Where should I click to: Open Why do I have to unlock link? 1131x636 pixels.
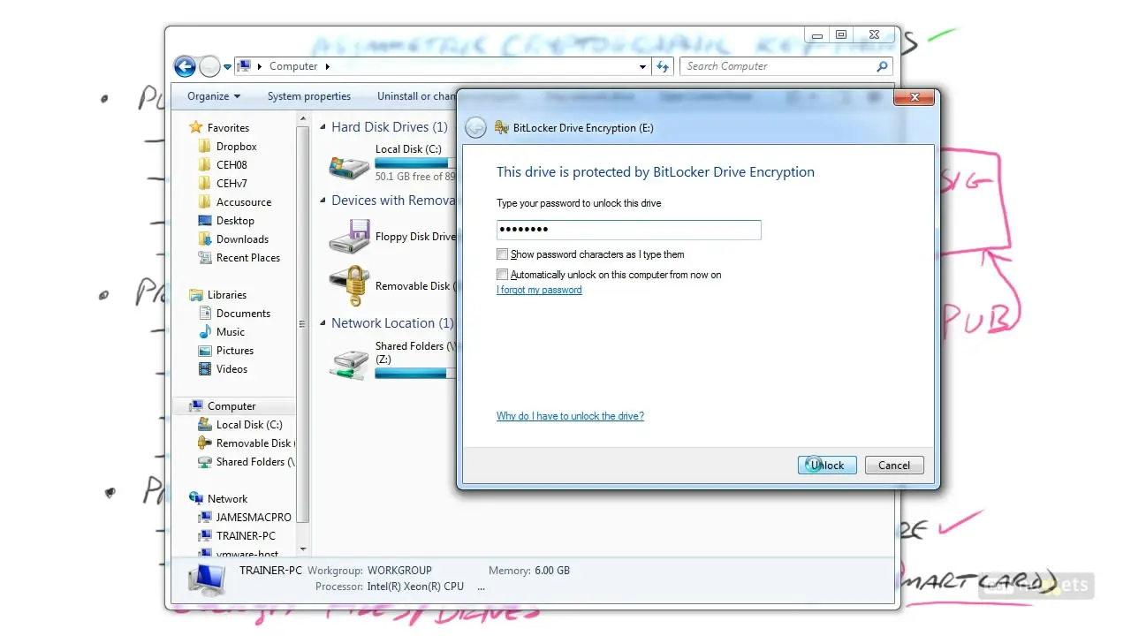[x=570, y=416]
